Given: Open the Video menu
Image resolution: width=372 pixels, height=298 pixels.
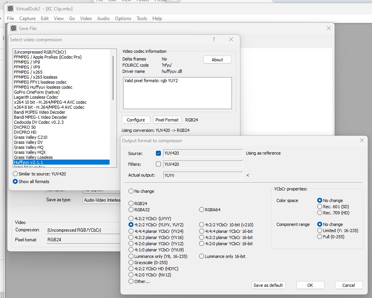Looking at the screenshot, I should (86, 19).
